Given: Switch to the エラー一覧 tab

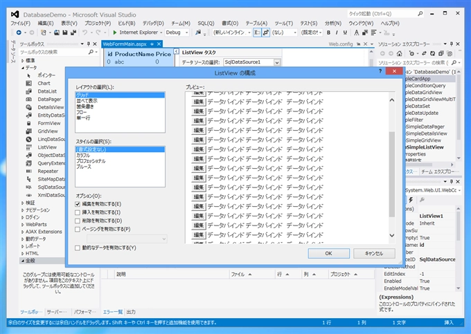Looking at the screenshot, I should tap(113, 312).
